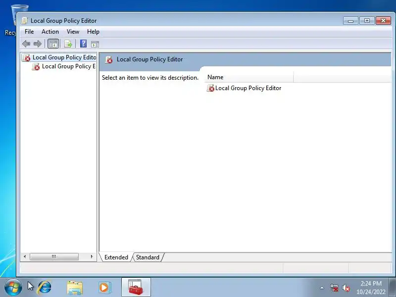Switch to the Extended tab
The height and width of the screenshot is (297, 396).
[x=116, y=257]
